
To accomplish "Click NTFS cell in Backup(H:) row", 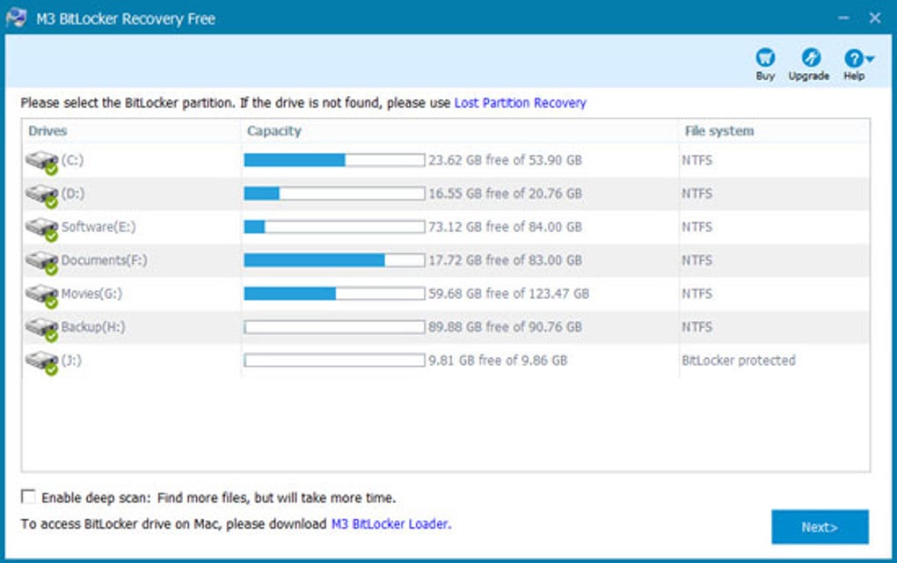I will pyautogui.click(x=696, y=326).
